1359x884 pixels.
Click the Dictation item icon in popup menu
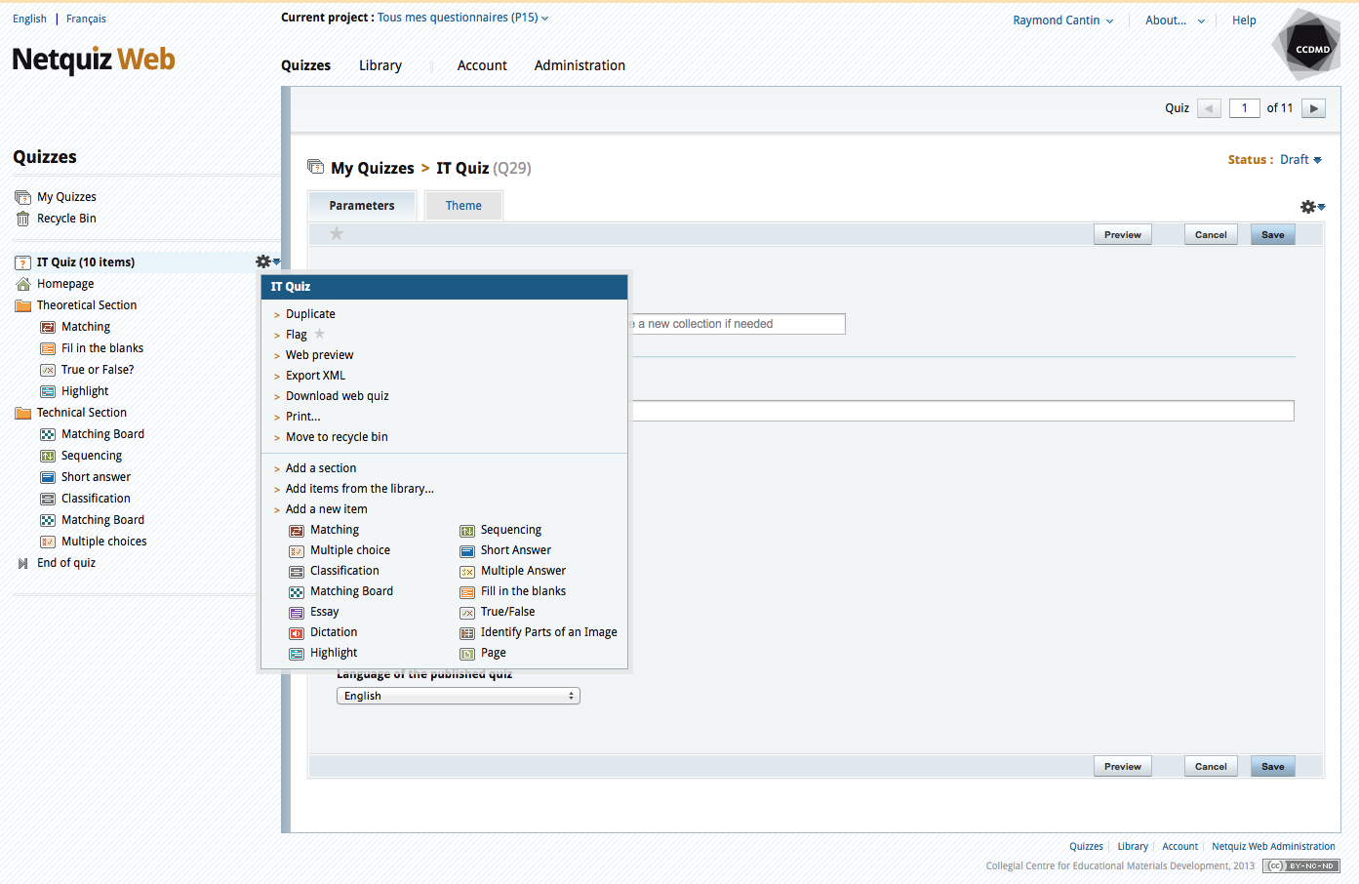pos(297,633)
